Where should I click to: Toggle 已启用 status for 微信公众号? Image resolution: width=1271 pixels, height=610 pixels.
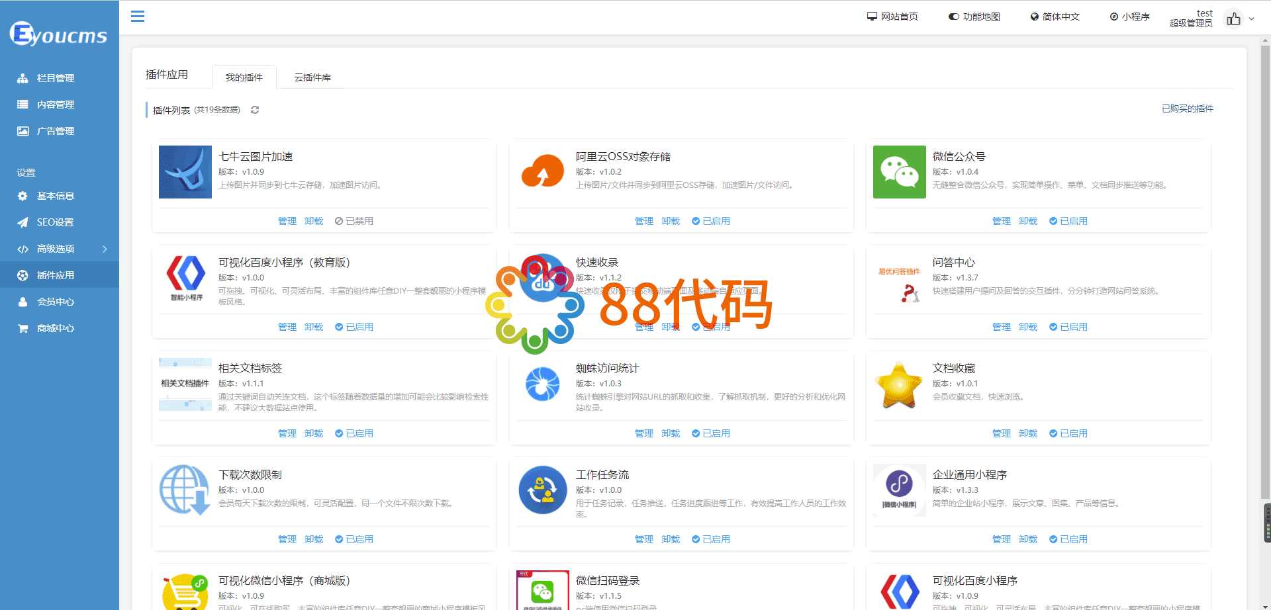(x=1068, y=221)
